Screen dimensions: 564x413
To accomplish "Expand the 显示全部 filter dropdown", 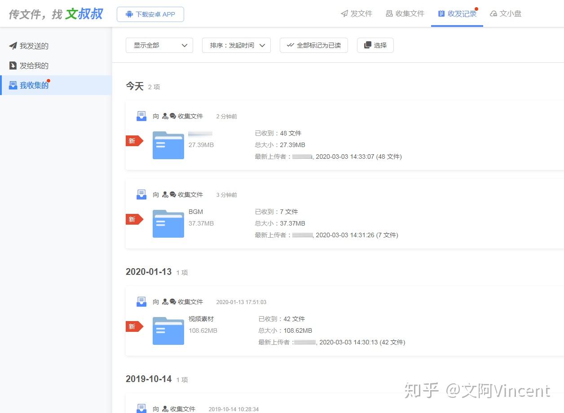I will click(159, 45).
